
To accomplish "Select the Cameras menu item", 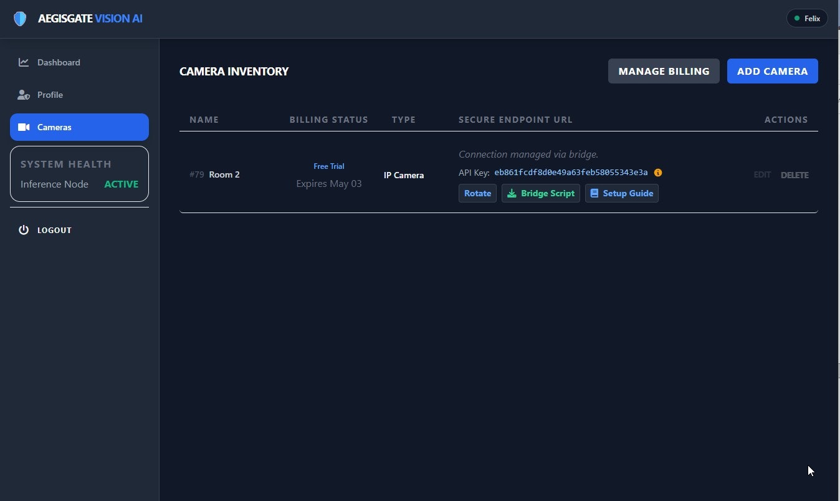I will pos(79,127).
